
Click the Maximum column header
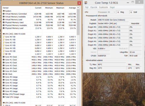tap(60, 8)
